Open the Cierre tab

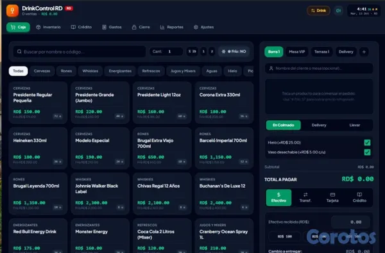(x=141, y=27)
